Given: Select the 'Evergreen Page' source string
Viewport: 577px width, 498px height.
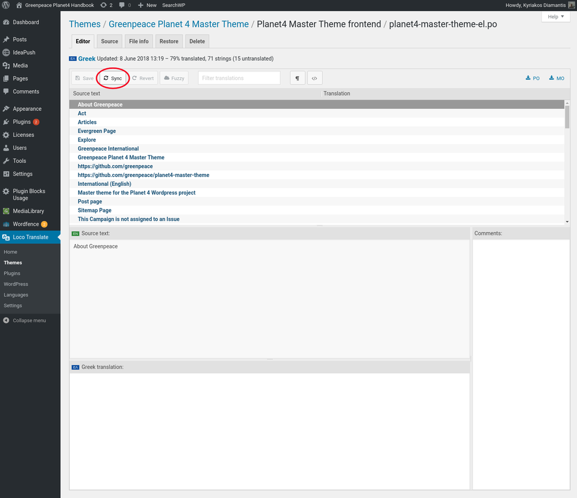Looking at the screenshot, I should coord(317,131).
